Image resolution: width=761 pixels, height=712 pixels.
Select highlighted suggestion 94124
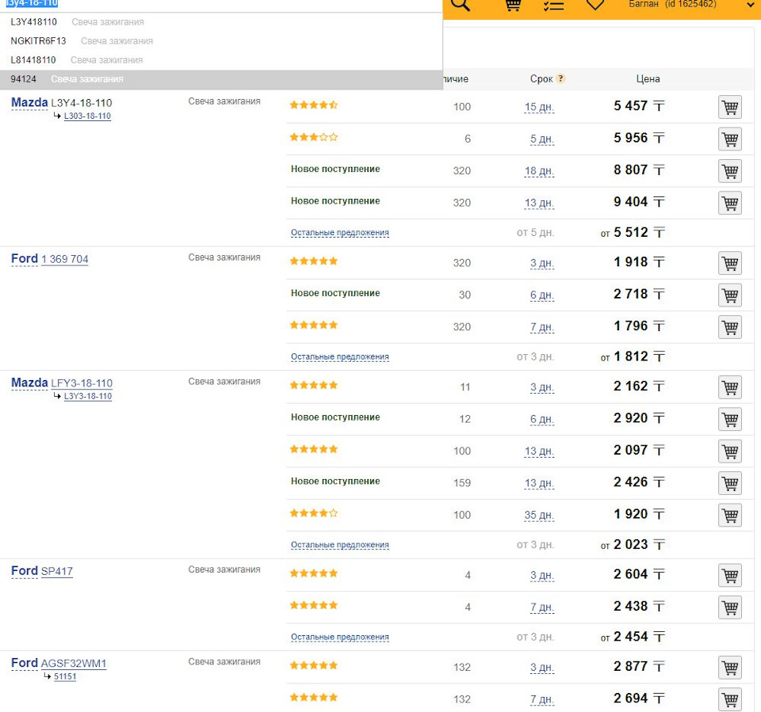221,79
